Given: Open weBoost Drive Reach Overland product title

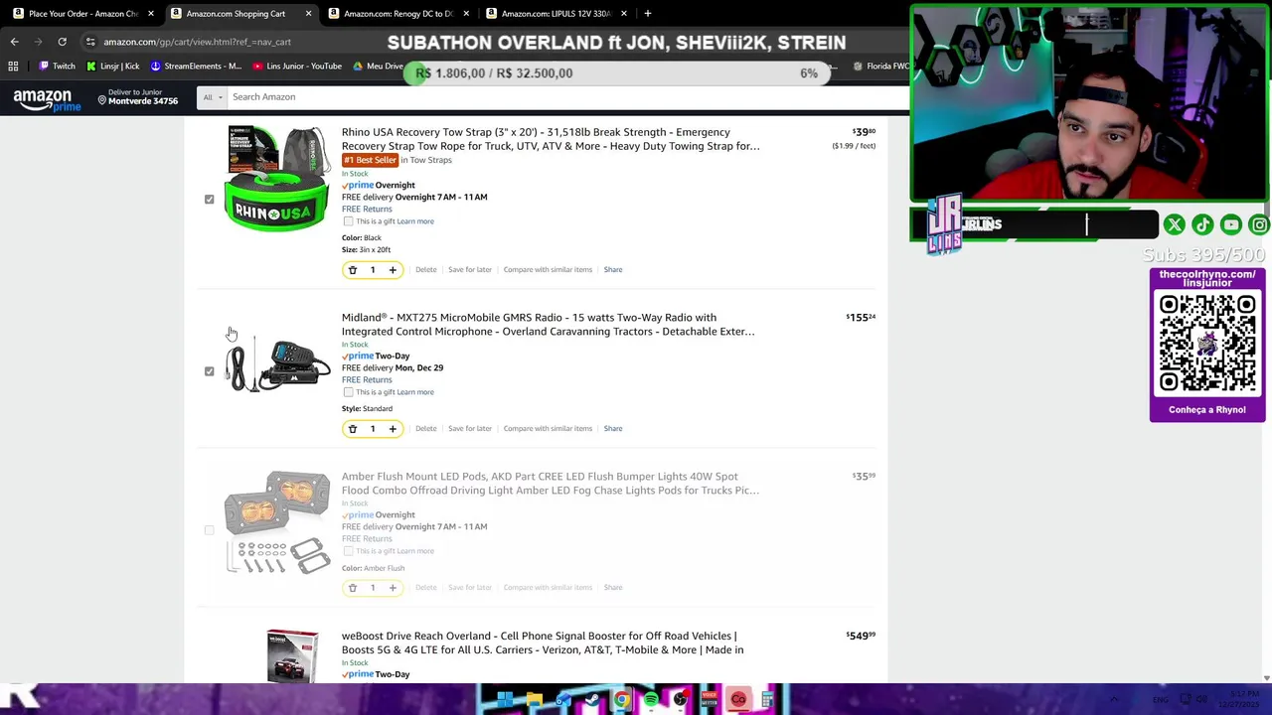Looking at the screenshot, I should click(543, 643).
